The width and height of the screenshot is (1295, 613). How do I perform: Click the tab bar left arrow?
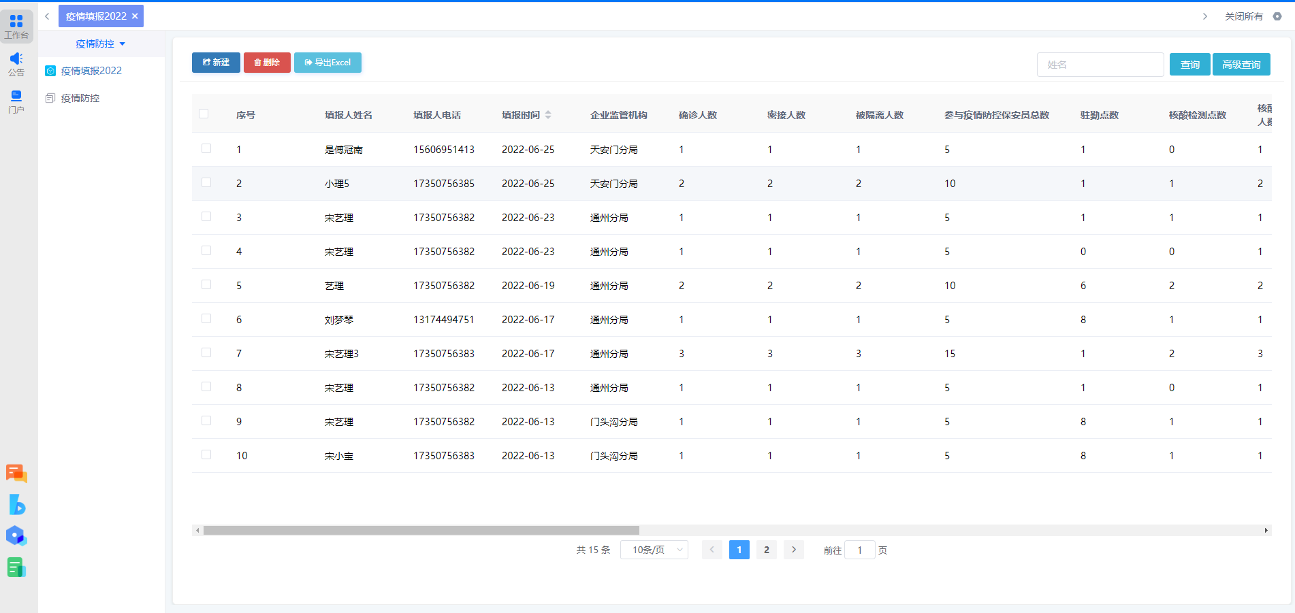pos(47,16)
